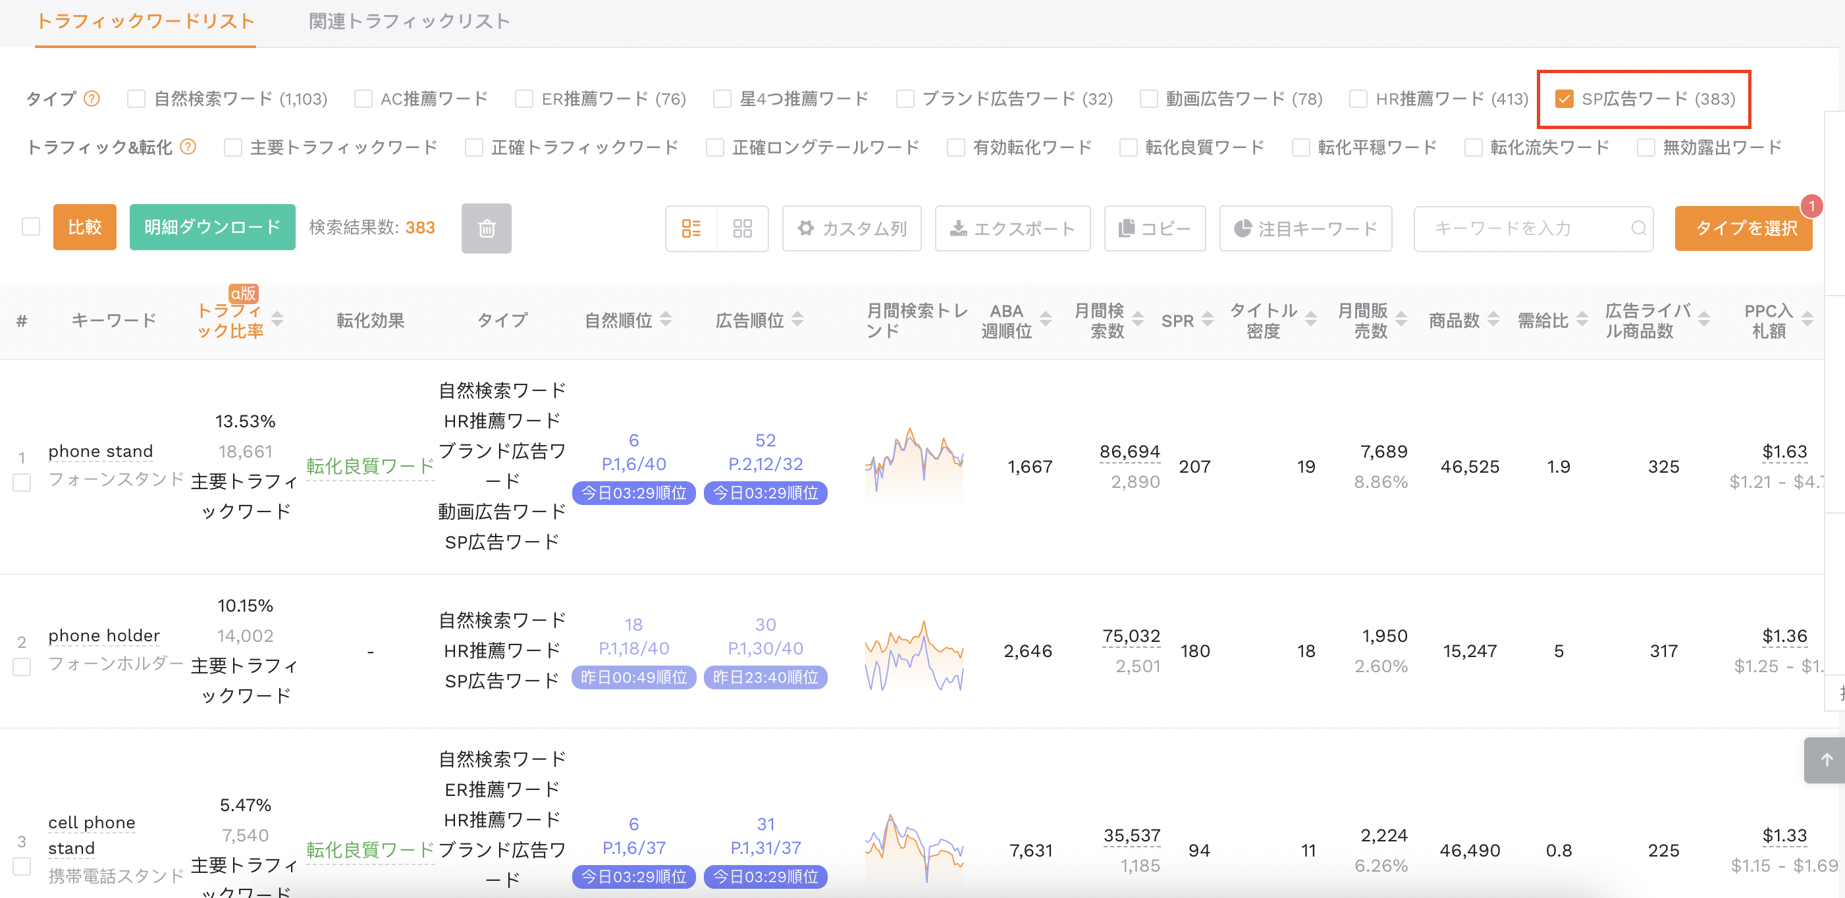Open the トラフィックワードリスト tab
Viewport: 1845px width, 898px height.
click(146, 22)
